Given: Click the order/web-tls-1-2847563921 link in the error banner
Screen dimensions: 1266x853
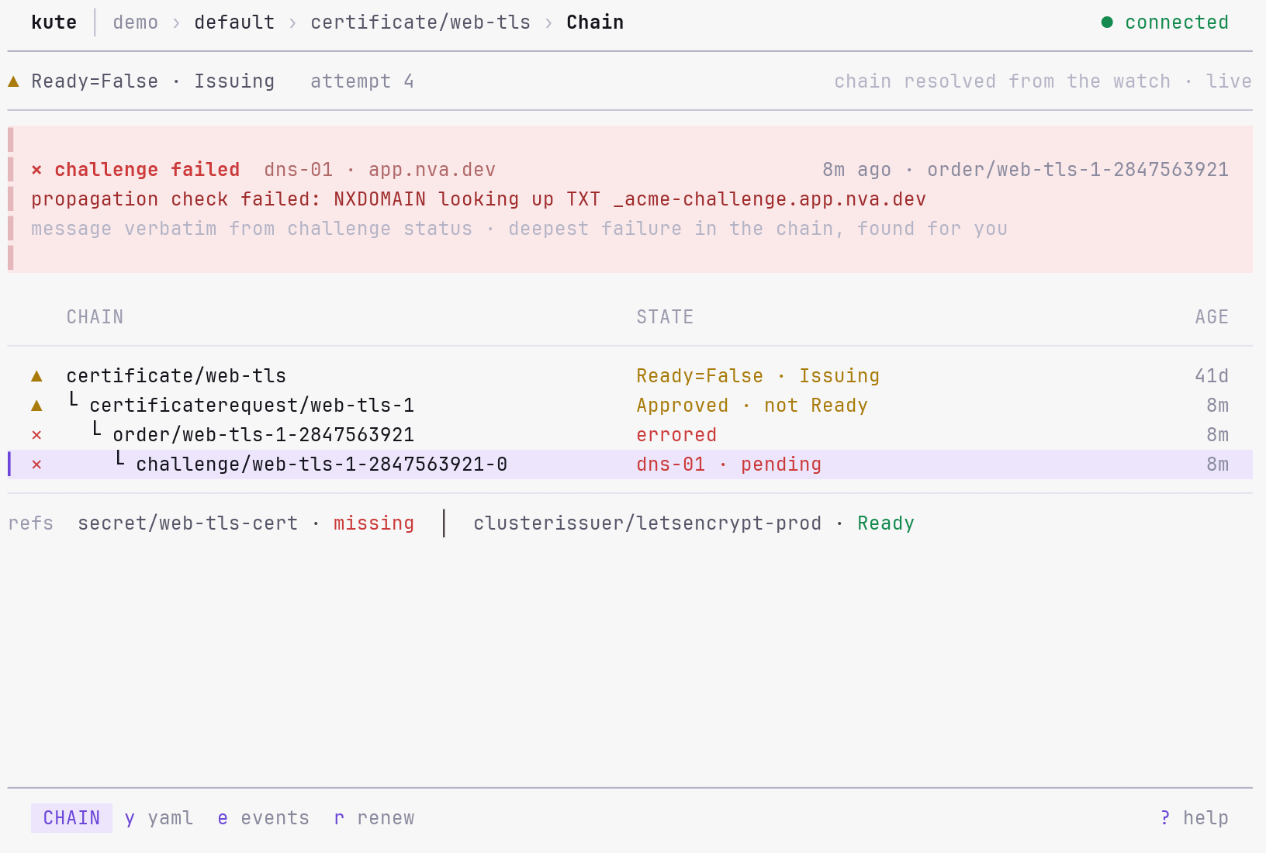Looking at the screenshot, I should coord(1078,170).
